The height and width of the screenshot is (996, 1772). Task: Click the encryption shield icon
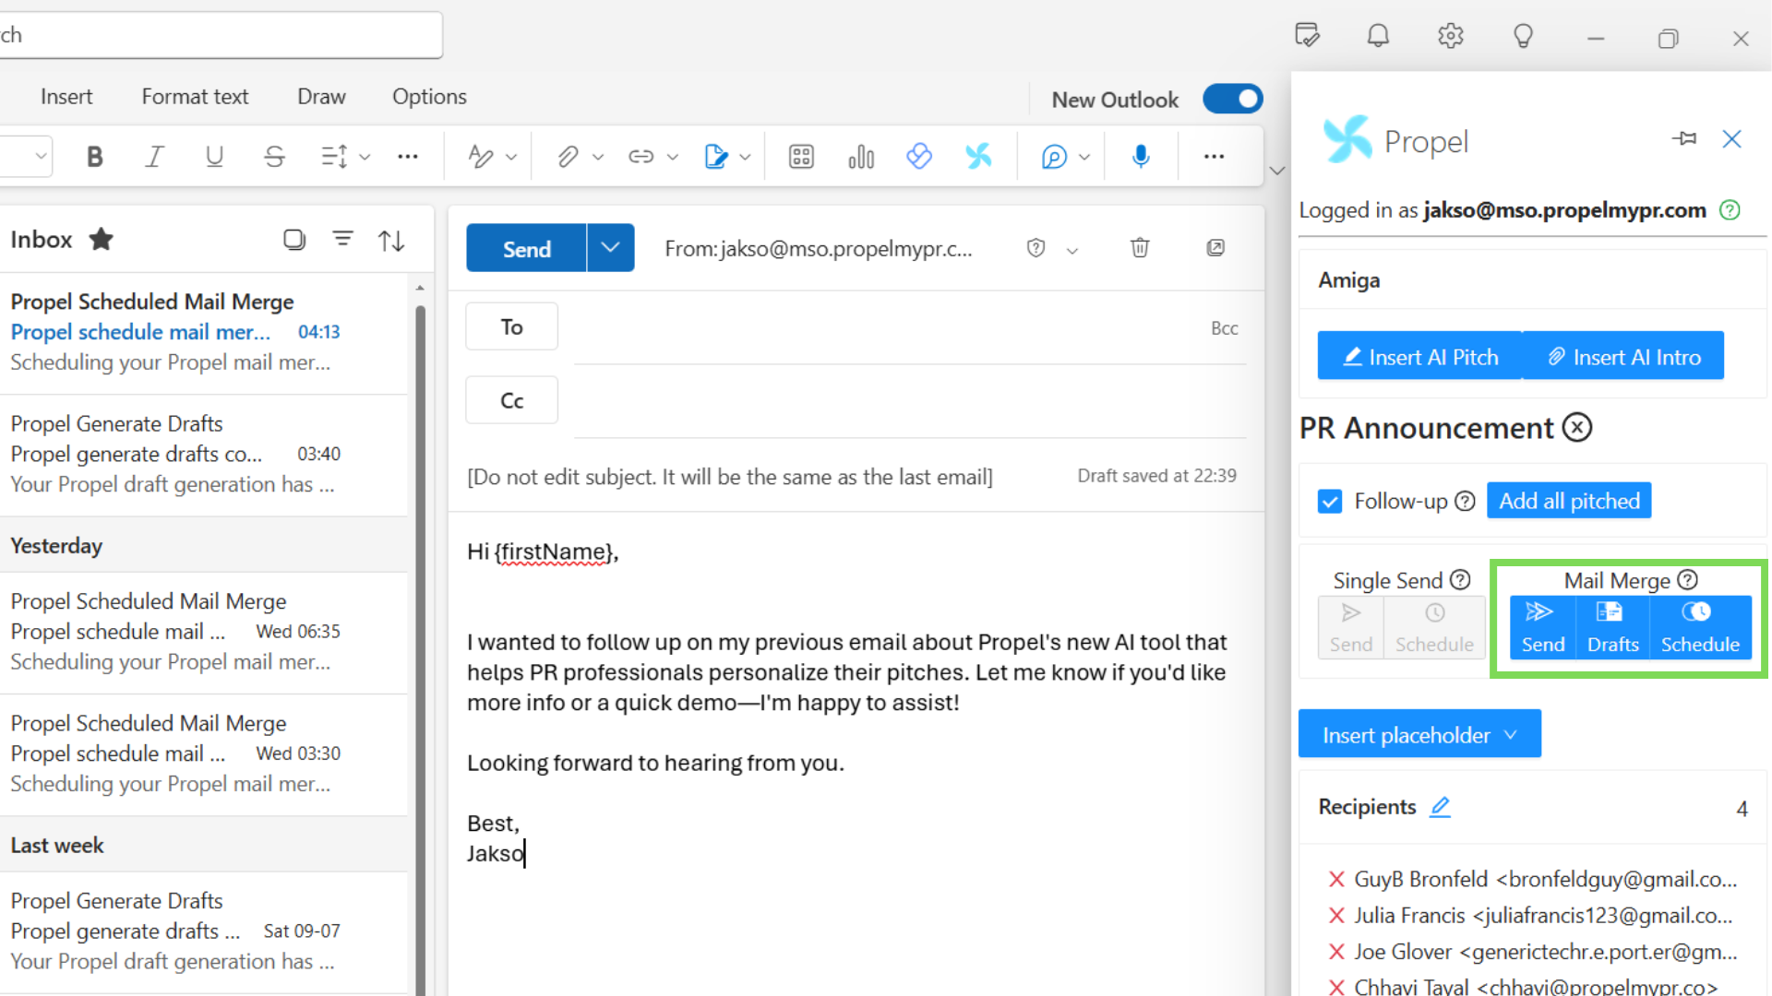pos(1036,248)
